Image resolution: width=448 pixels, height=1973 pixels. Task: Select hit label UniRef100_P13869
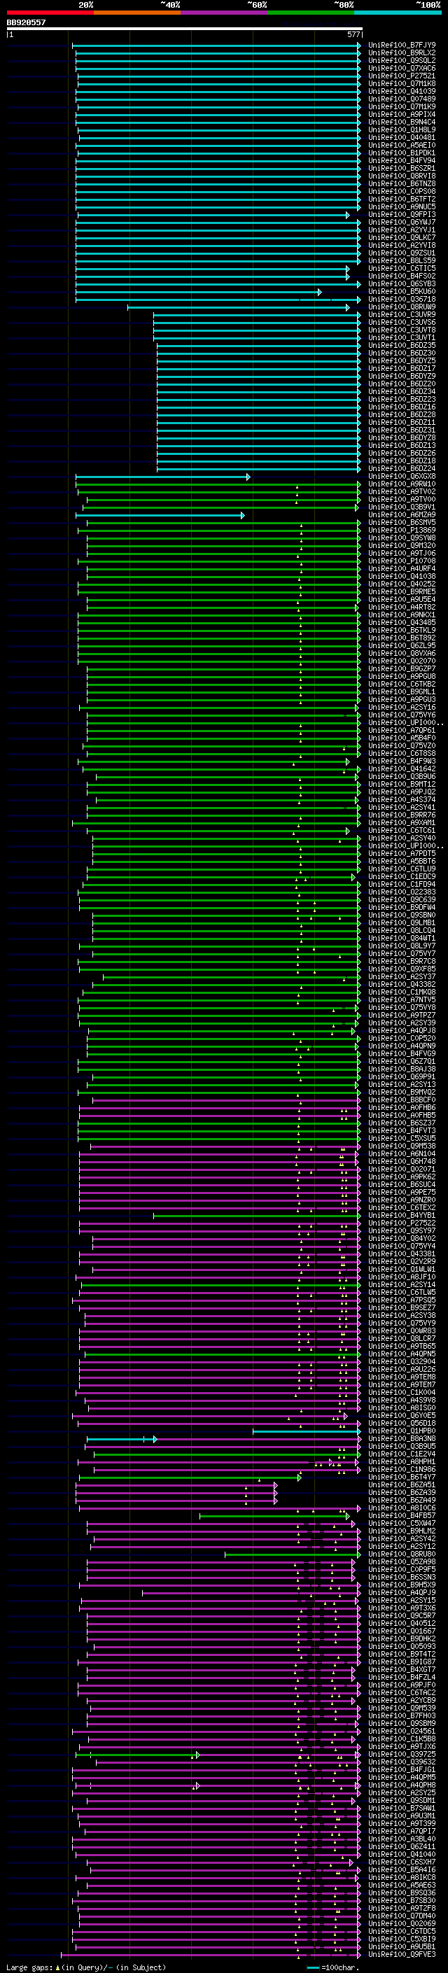[402, 530]
